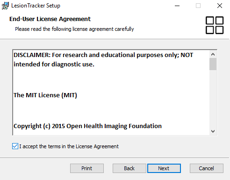Click the LesionTracker installer icon in title bar
The height and width of the screenshot is (180, 230).
pyautogui.click(x=5, y=6)
